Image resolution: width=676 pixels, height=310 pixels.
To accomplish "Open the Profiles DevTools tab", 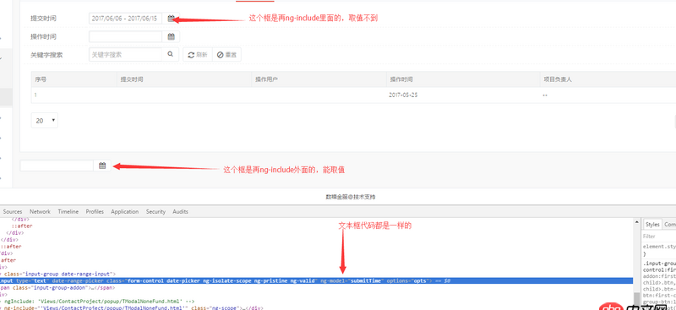I will coord(95,212).
